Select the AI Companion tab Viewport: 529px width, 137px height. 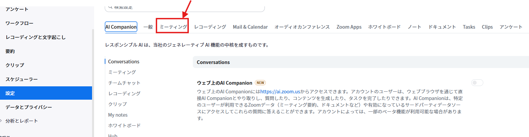click(x=121, y=27)
